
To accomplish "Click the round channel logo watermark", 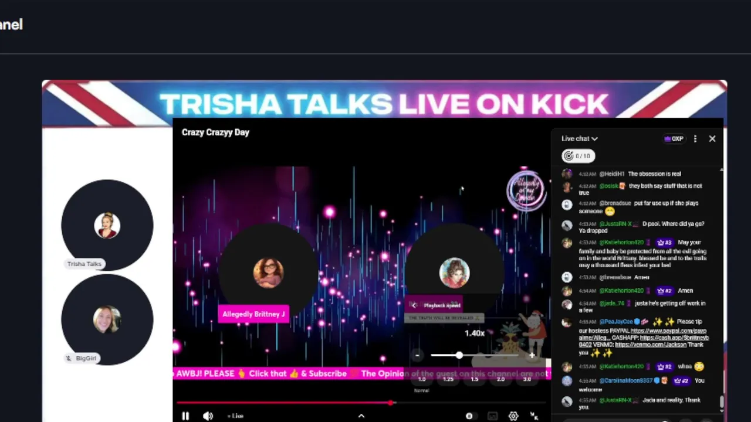I will pos(526,190).
